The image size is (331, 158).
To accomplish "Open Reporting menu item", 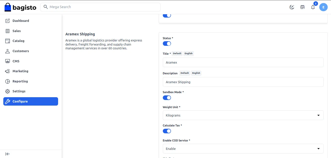I will (31, 81).
